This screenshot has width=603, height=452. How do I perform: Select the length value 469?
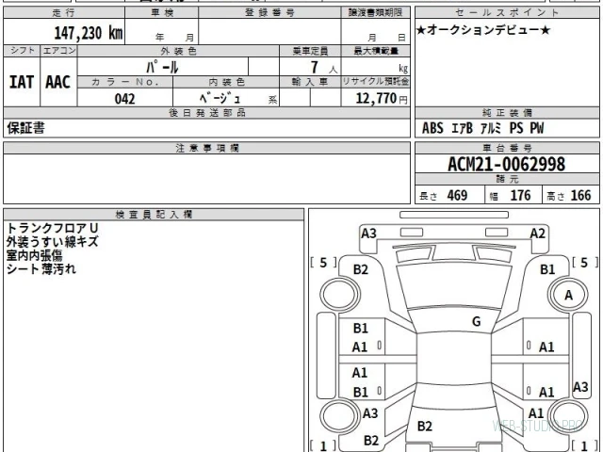click(x=457, y=195)
